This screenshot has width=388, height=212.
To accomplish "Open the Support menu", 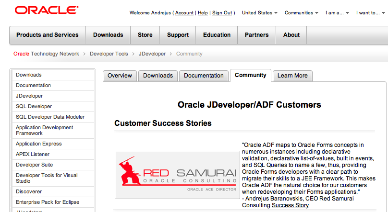I will [178, 35].
